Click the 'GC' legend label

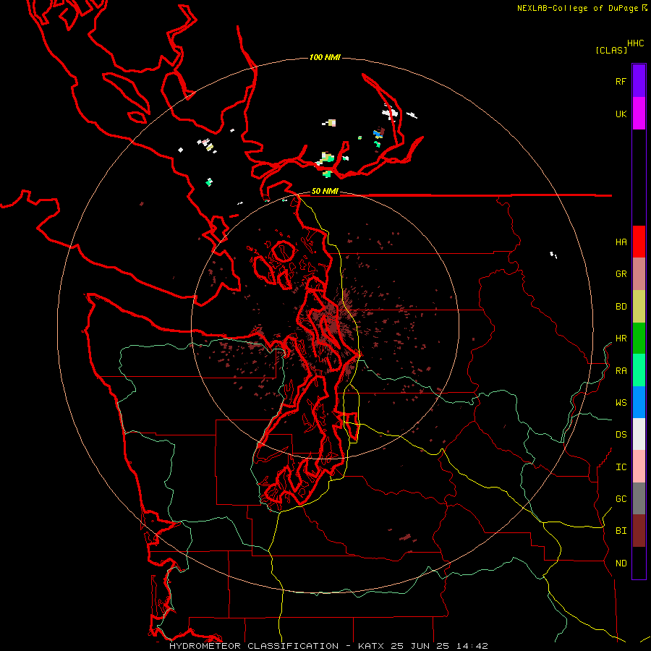(x=621, y=499)
